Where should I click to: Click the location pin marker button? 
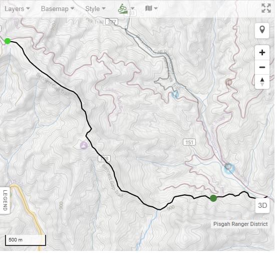coord(262,30)
